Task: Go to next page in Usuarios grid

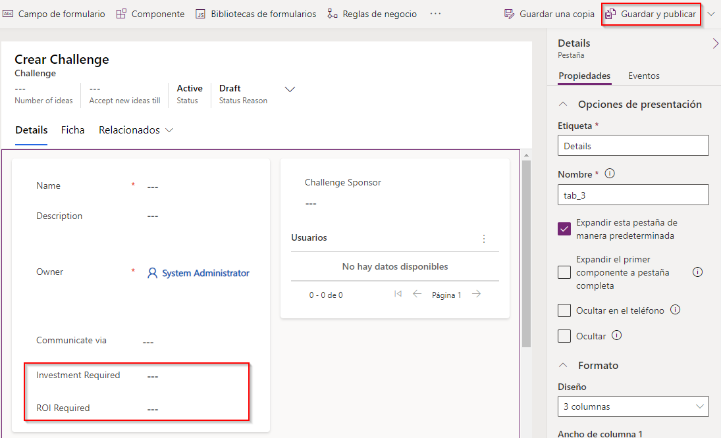Action: click(476, 294)
